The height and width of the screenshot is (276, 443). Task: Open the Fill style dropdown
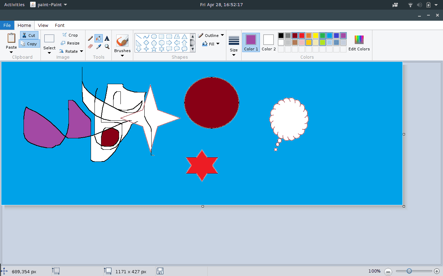[x=218, y=44]
